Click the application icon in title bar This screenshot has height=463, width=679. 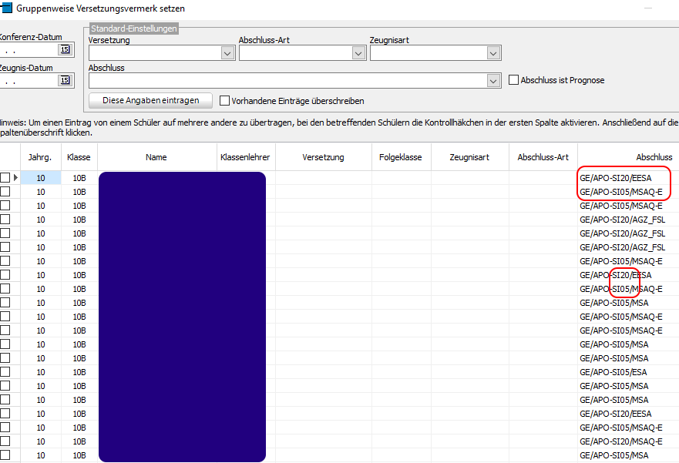(x=5, y=8)
